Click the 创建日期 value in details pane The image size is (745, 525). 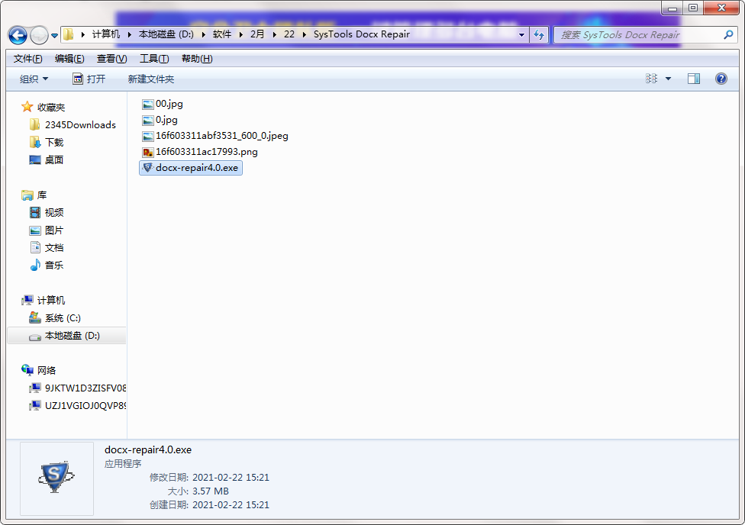click(231, 505)
